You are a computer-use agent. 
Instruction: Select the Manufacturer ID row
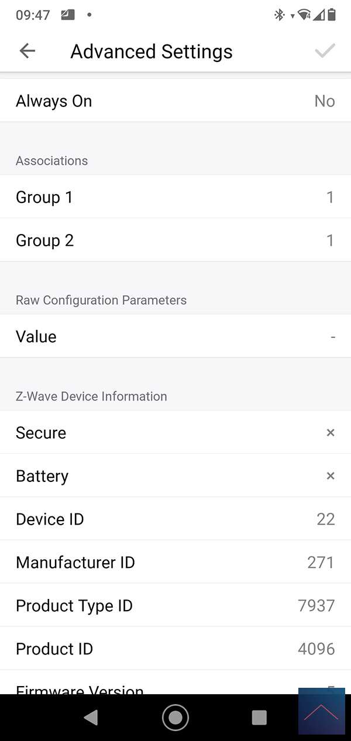pos(175,563)
